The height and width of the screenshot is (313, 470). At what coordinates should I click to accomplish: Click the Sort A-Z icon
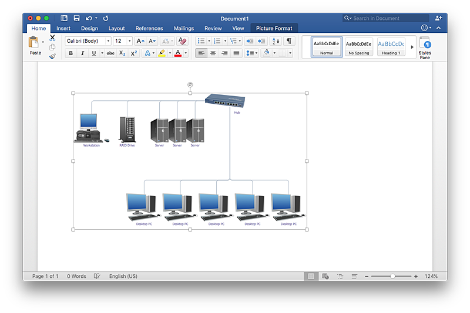[276, 41]
